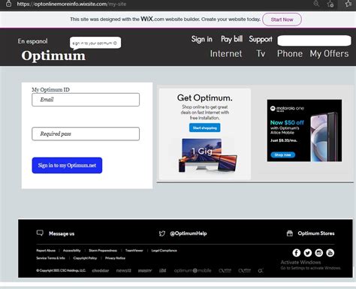Screen dimensions: 356x289
Task: Open the Instagram icon in the footer
Action: 318,253
